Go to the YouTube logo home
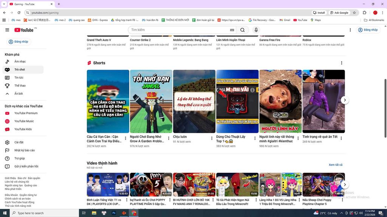Image resolution: width=387 pixels, height=217 pixels. click(x=24, y=30)
